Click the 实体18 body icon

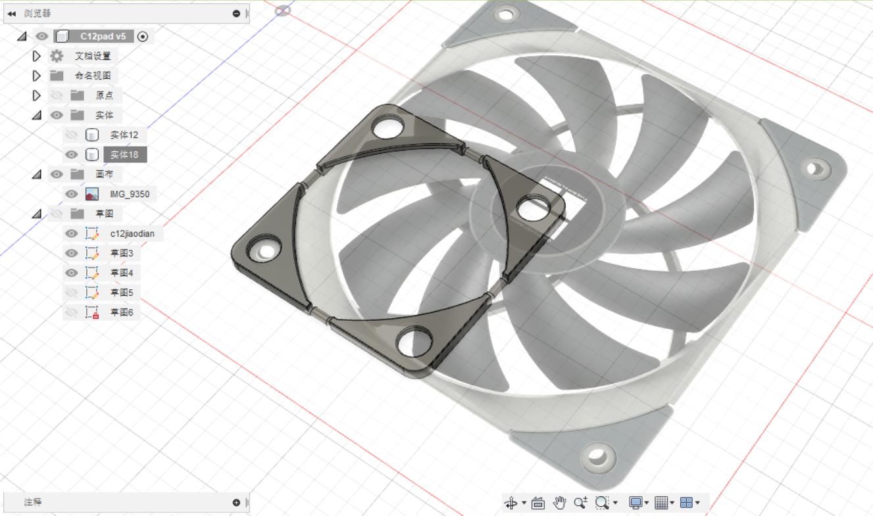tap(92, 154)
